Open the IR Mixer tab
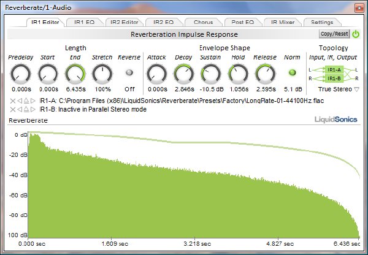 pyautogui.click(x=283, y=22)
